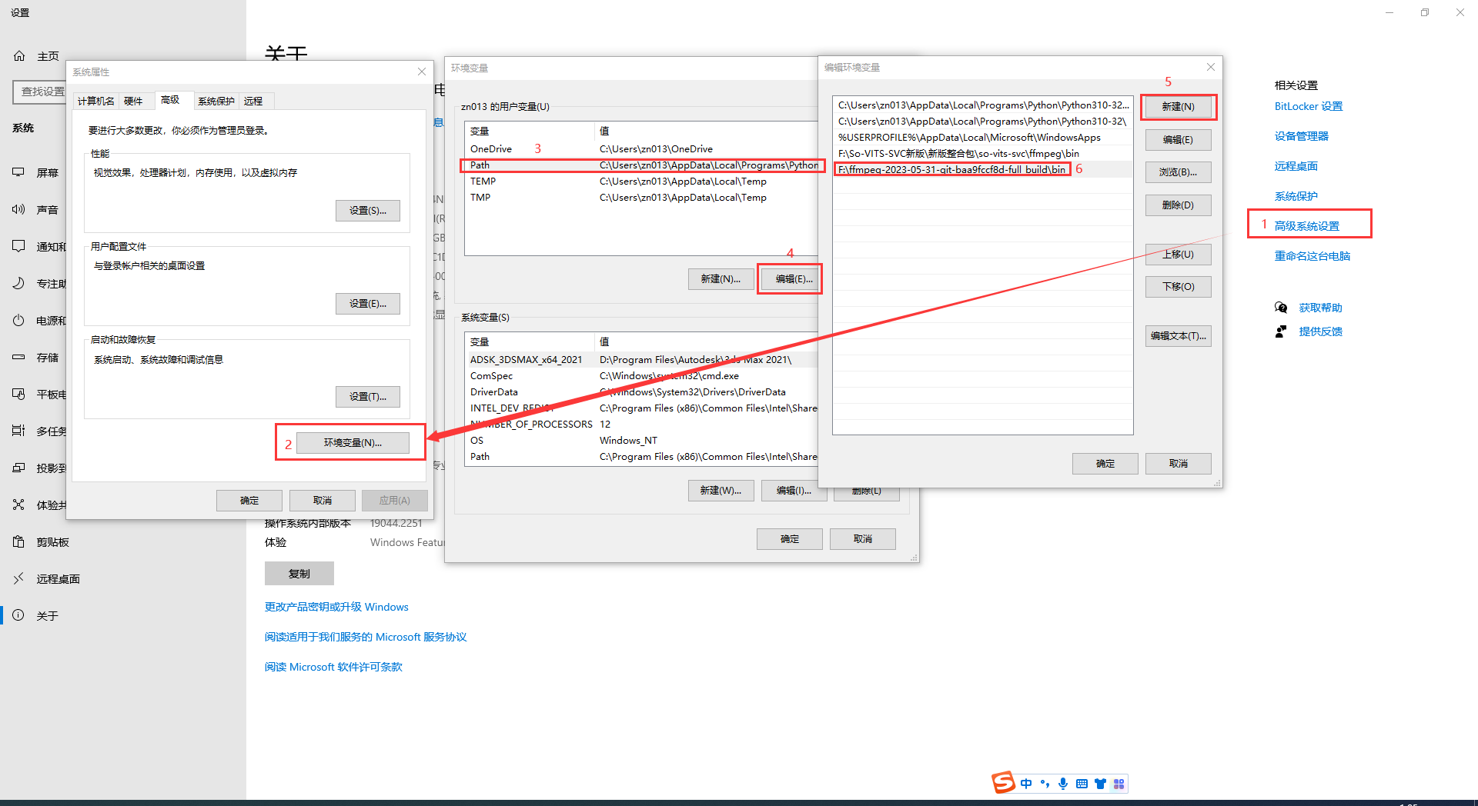Image resolution: width=1478 pixels, height=806 pixels.
Task: Toggle punctuation mode on the Sogou toolbar
Action: (1044, 783)
